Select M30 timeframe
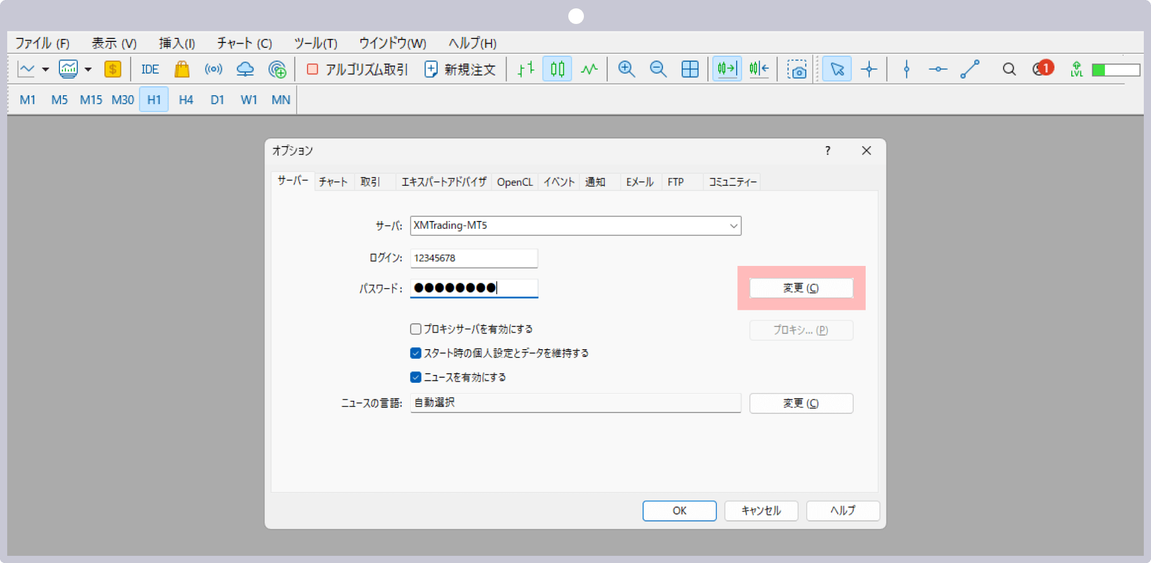1151x563 pixels. click(123, 100)
